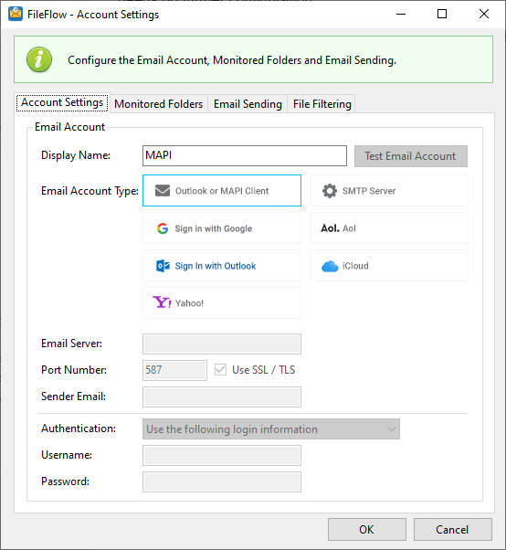Click the FileFlow app icon in title bar
Viewport: 506px width, 550px height.
coord(16,14)
